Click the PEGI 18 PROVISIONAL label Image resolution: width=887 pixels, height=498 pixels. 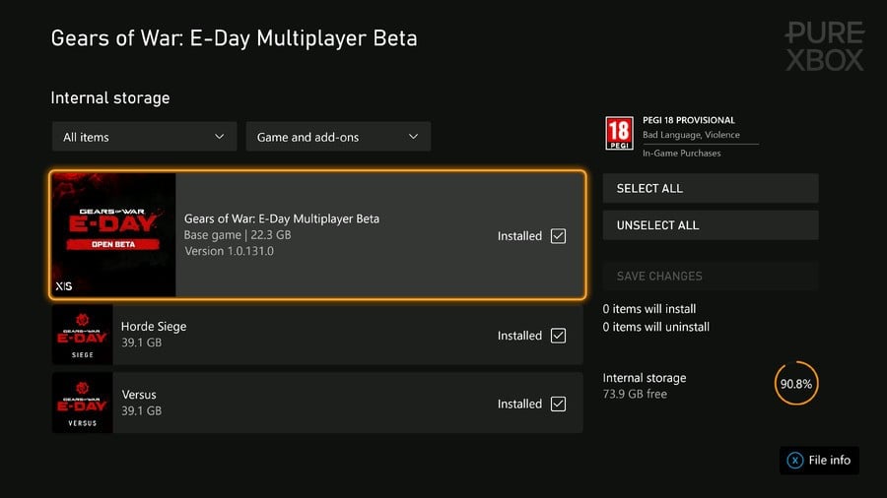pyautogui.click(x=689, y=120)
